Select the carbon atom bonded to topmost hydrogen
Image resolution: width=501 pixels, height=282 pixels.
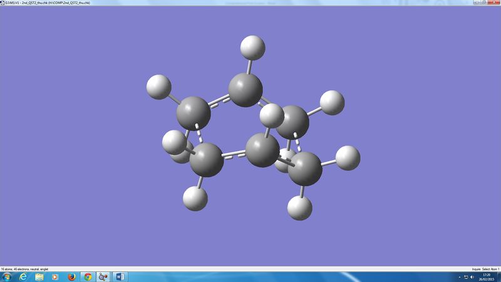click(x=245, y=90)
